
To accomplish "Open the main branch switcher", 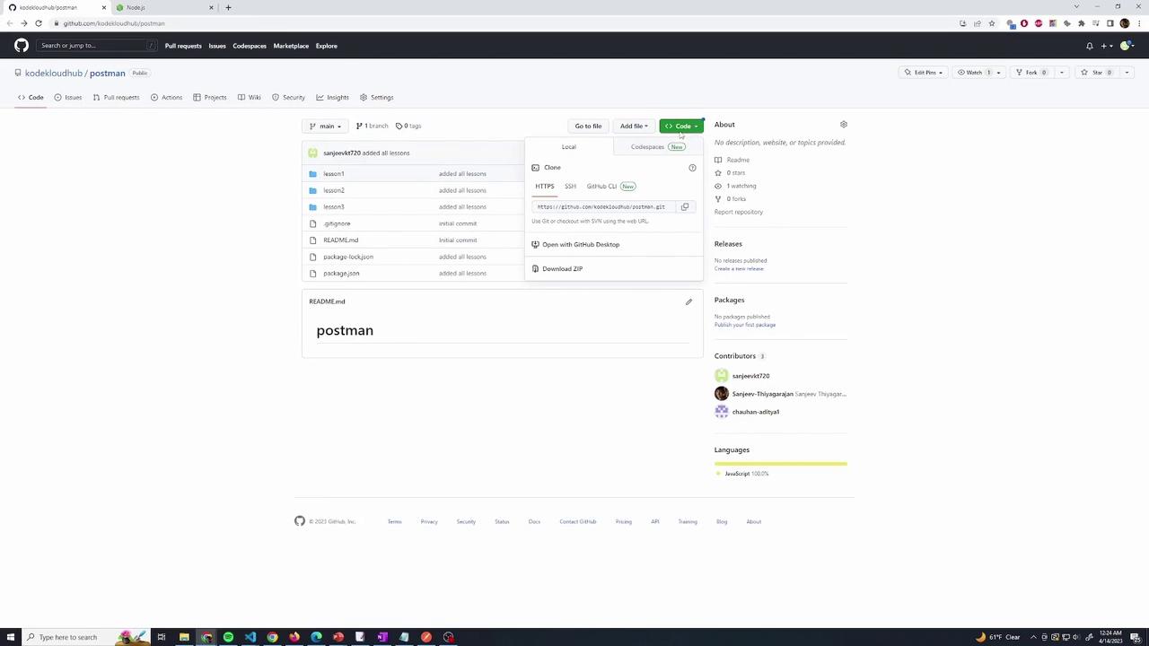I will (325, 127).
